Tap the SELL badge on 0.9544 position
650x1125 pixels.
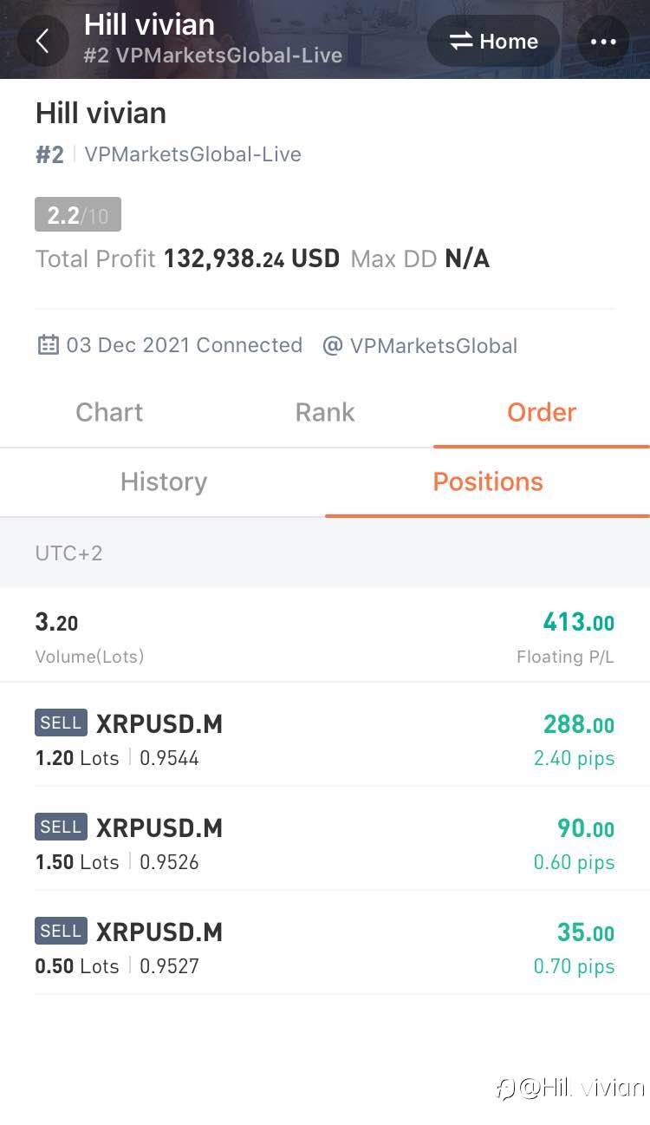(61, 723)
